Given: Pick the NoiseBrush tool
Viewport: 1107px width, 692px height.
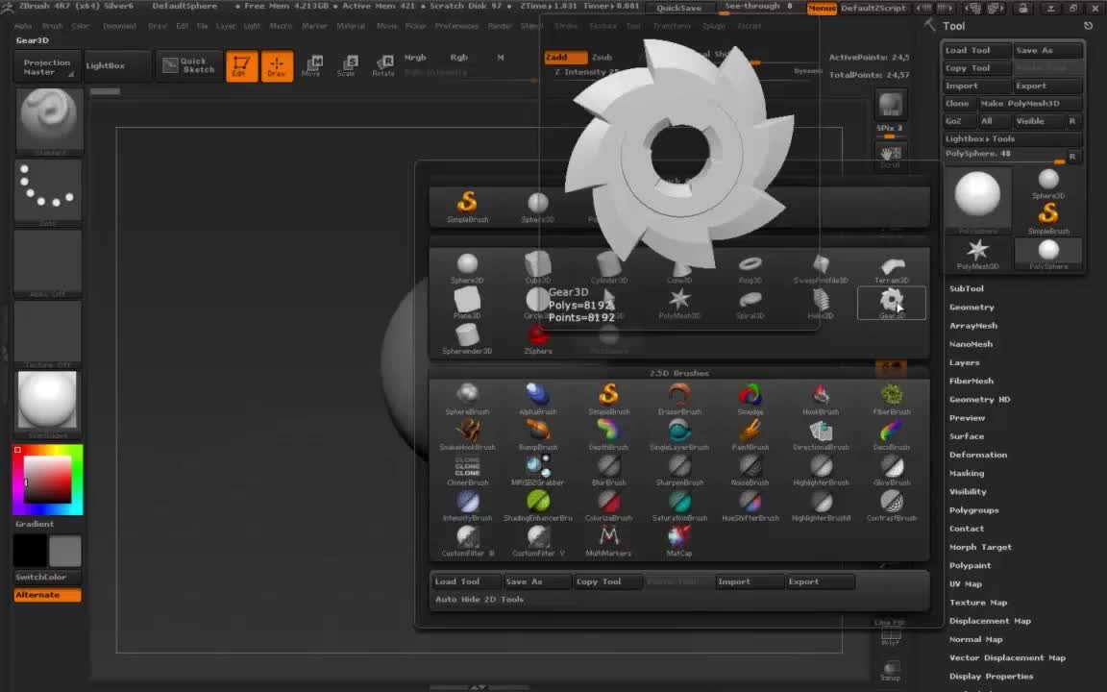Looking at the screenshot, I should click(x=750, y=470).
